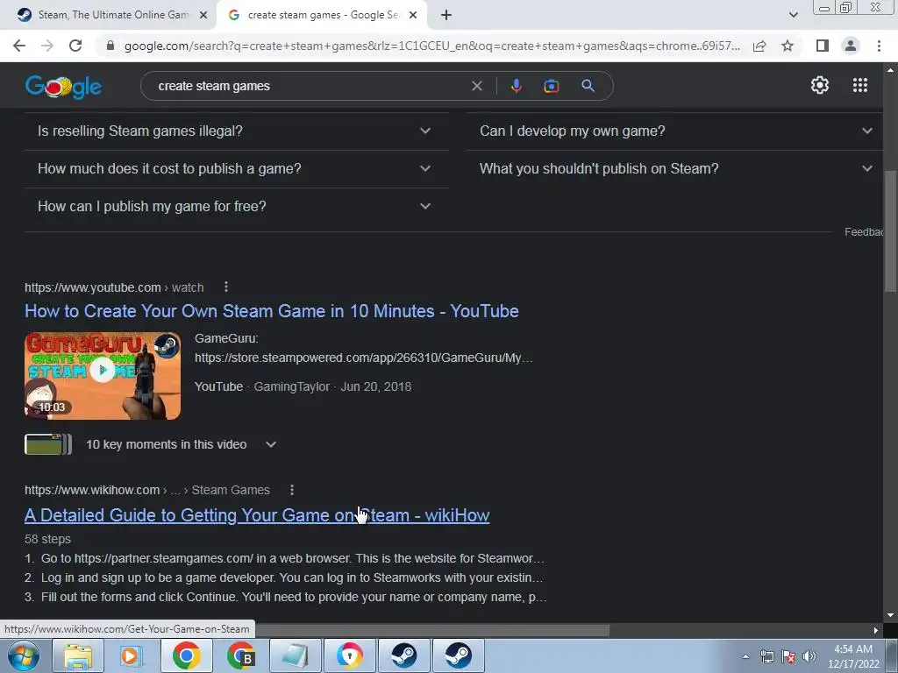Open more options for the YouTube result

[x=226, y=287]
